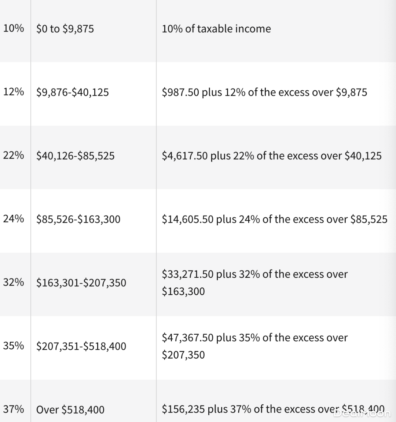Click the "$9,876-$40,125" bracket range
396x422 pixels.
tap(73, 92)
